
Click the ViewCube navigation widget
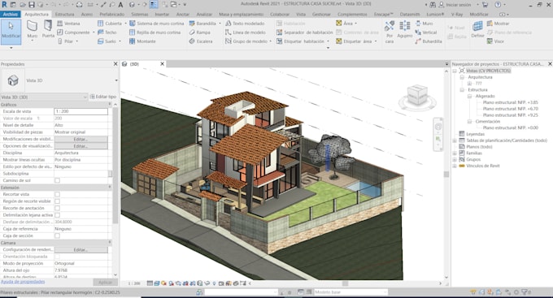coord(417,97)
